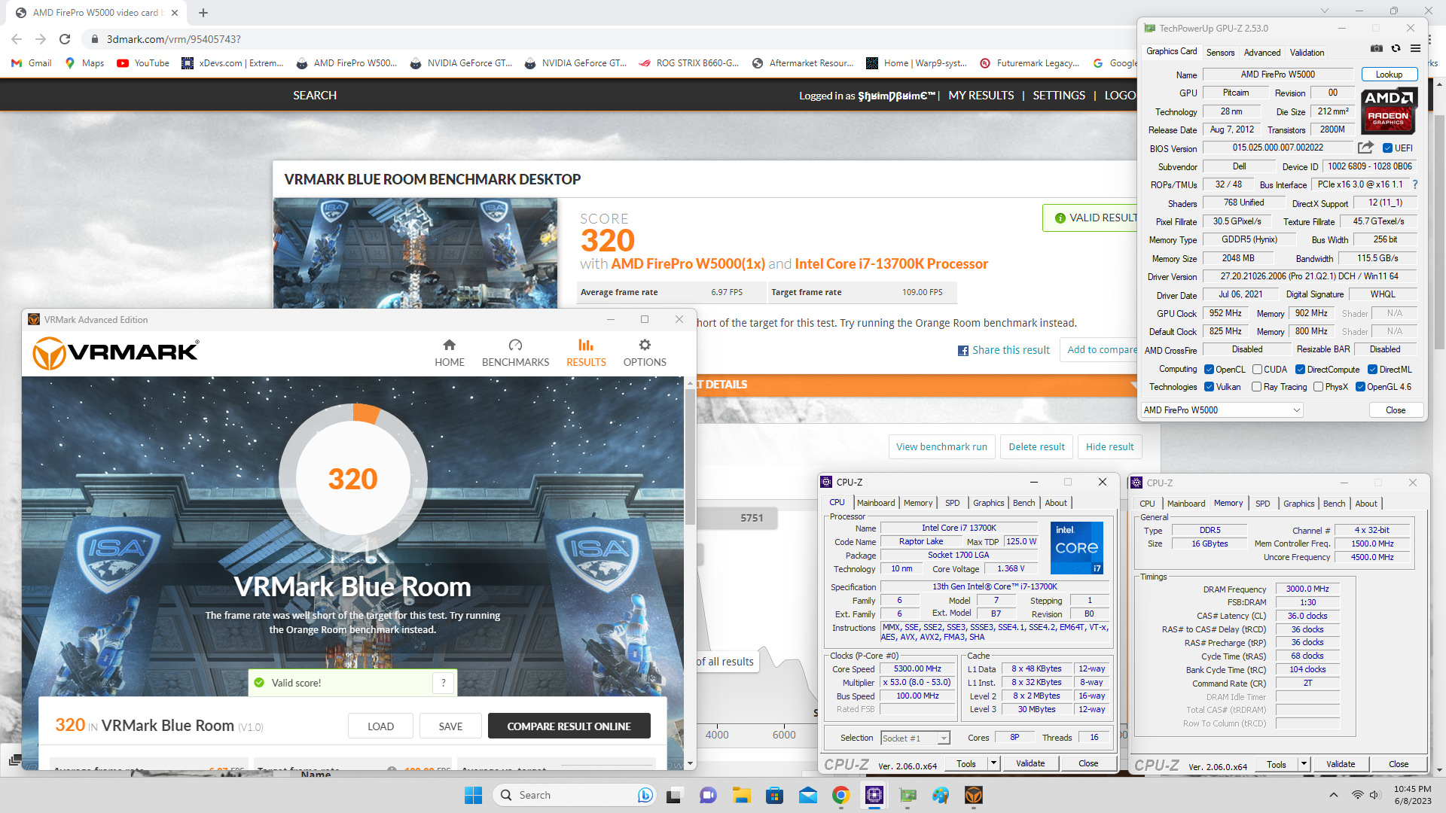Open the Mainboard tab in left CPU-Z window
The height and width of the screenshot is (813, 1446).
tap(876, 503)
